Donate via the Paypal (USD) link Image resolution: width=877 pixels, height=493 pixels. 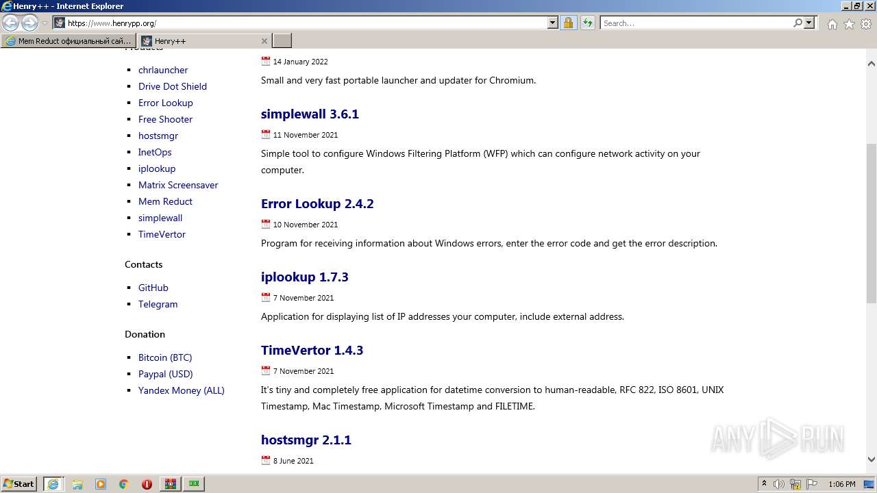tap(166, 374)
